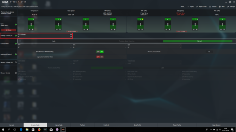Increase core 7 speed with plus button
Viewport: 236px width, 132px height.
197,29
